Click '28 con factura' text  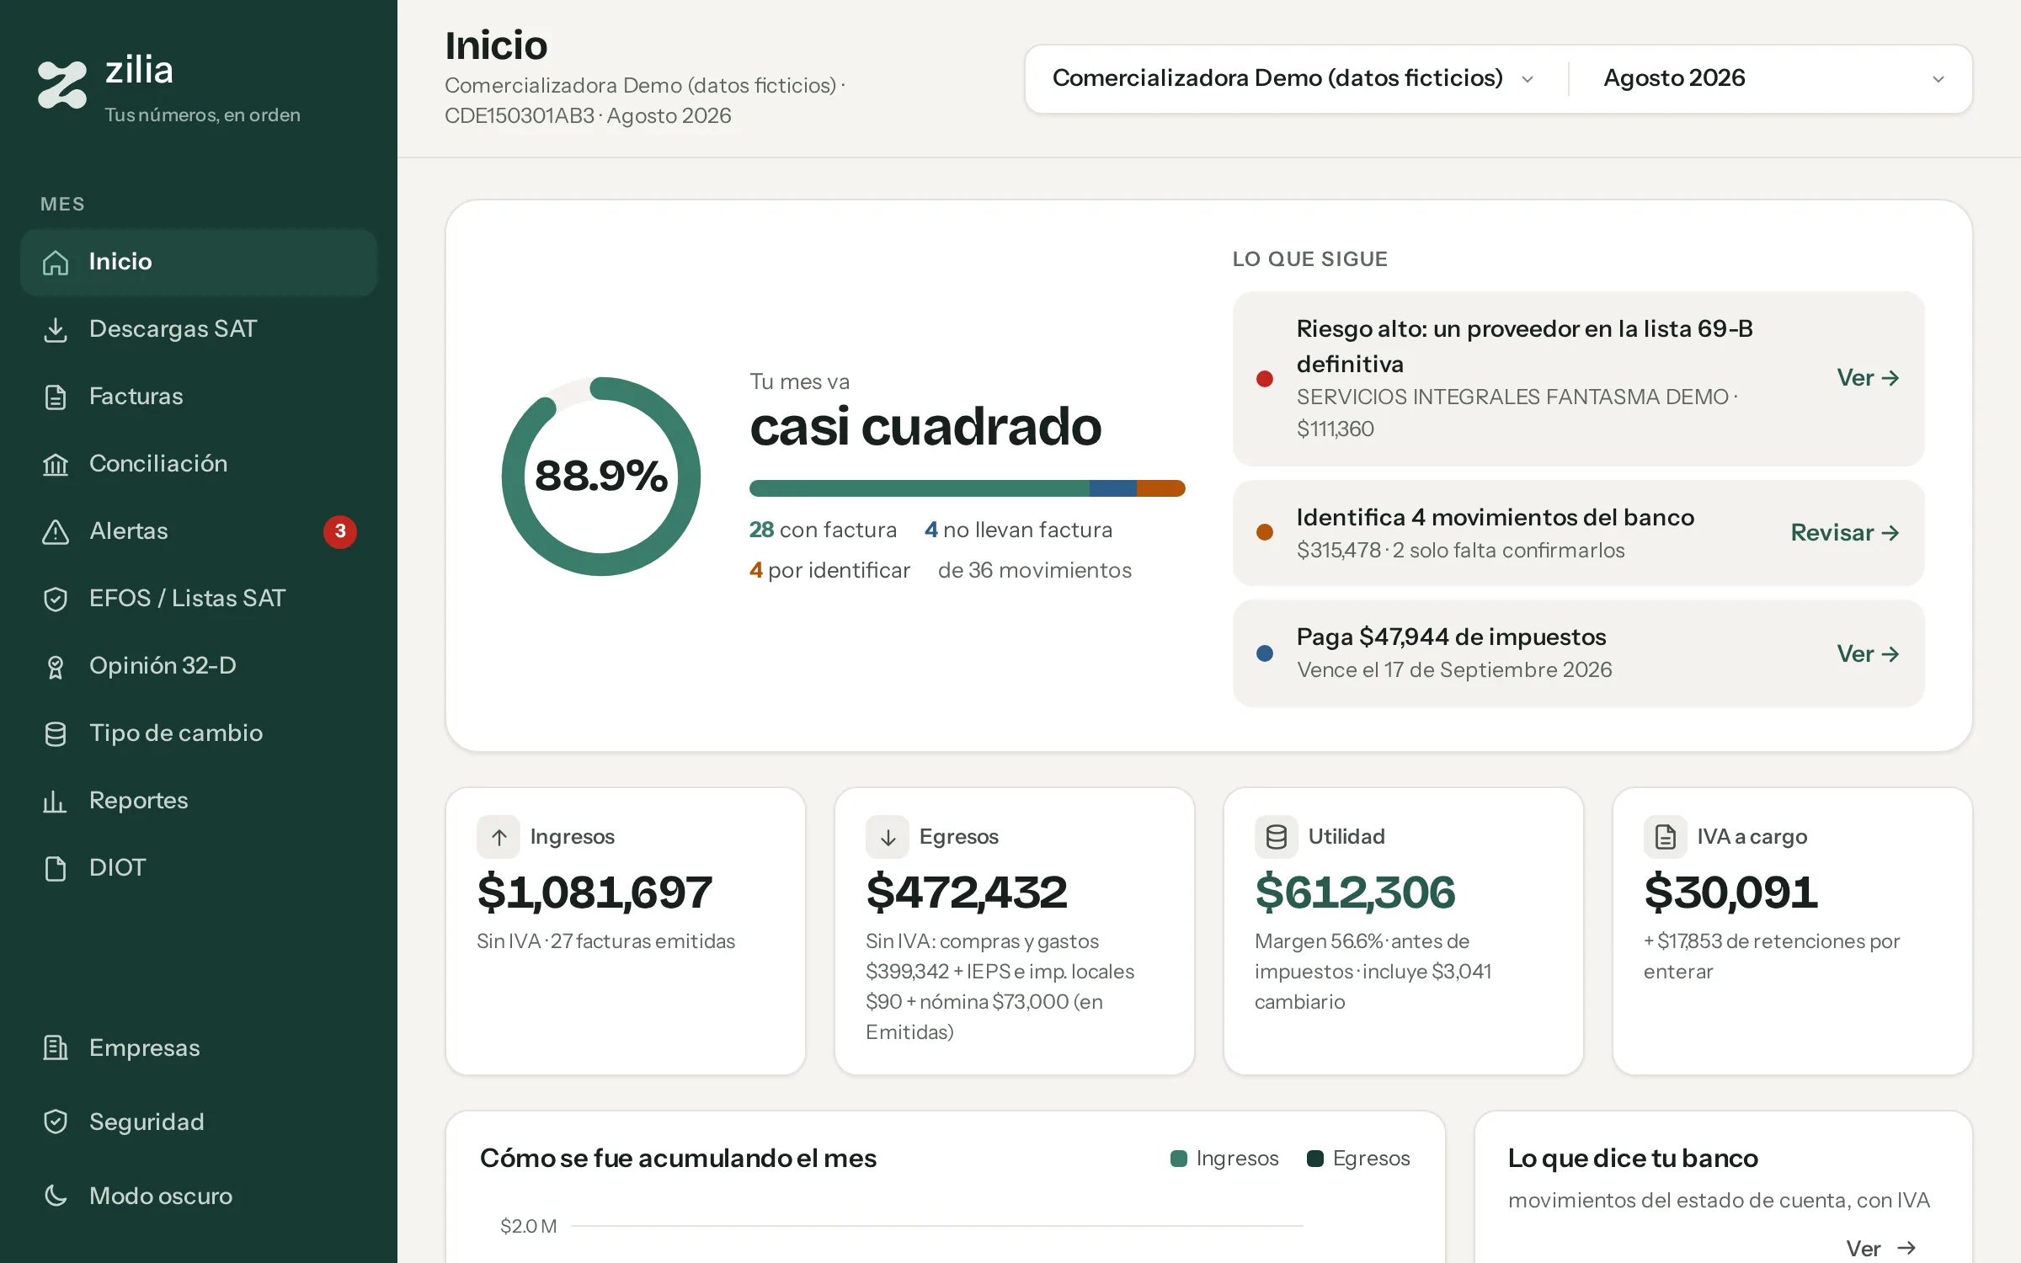(823, 530)
